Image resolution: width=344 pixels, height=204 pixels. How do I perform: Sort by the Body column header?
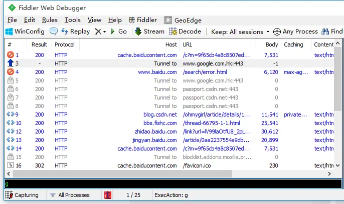(x=268, y=44)
